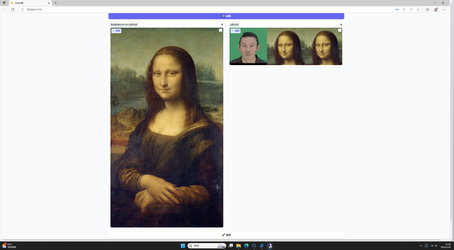Open the translate page icon
This screenshot has width=454, height=250.
pos(397,10)
